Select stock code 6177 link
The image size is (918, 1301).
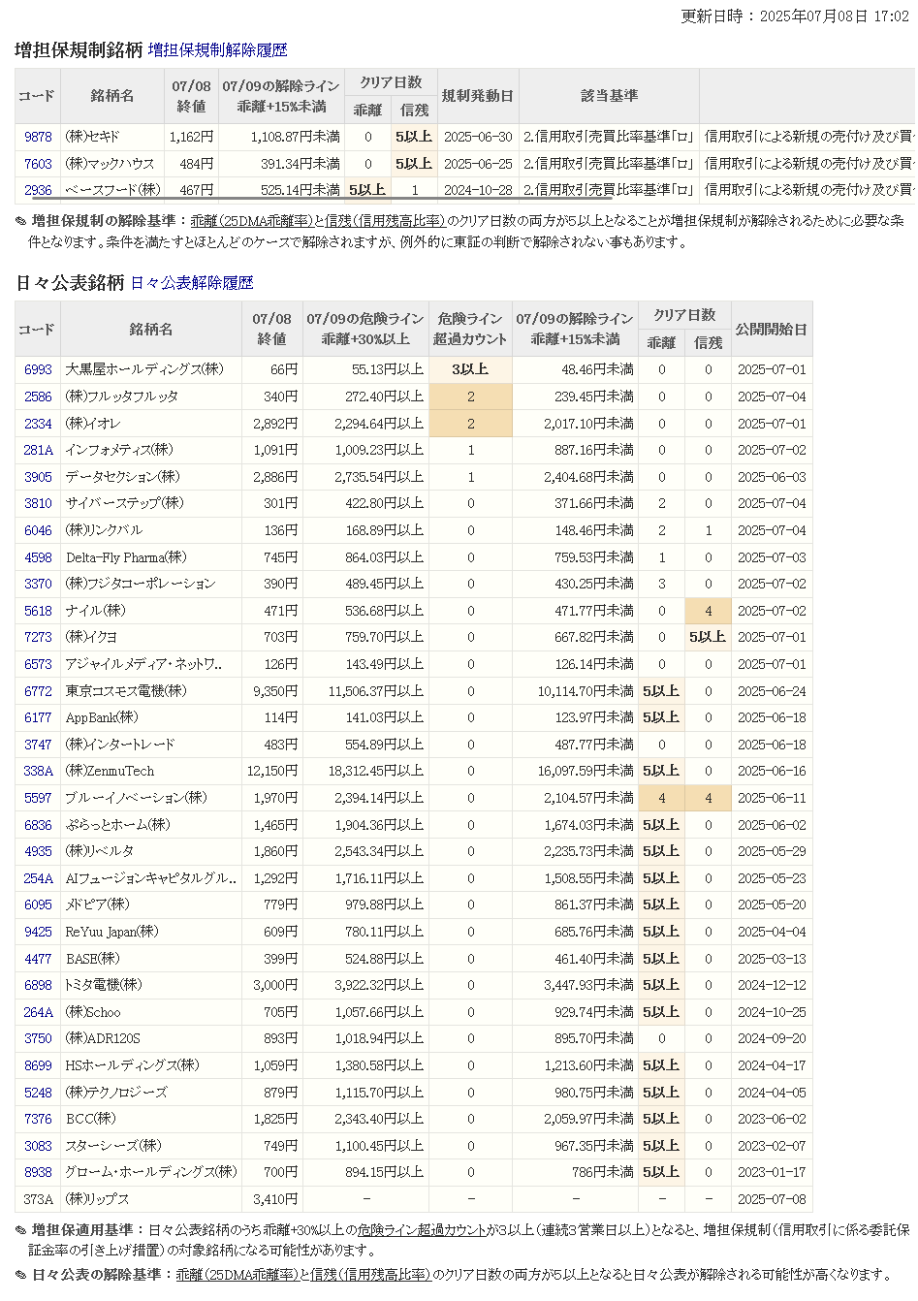coord(38,717)
